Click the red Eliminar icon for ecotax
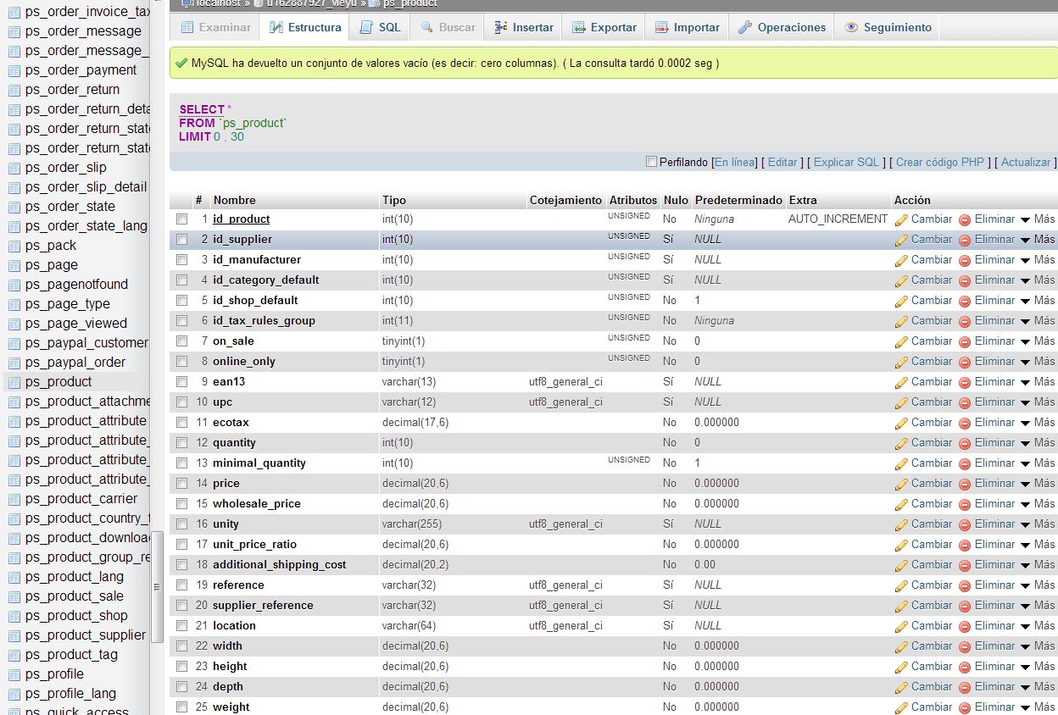Image resolution: width=1058 pixels, height=715 pixels. pyautogui.click(x=965, y=423)
